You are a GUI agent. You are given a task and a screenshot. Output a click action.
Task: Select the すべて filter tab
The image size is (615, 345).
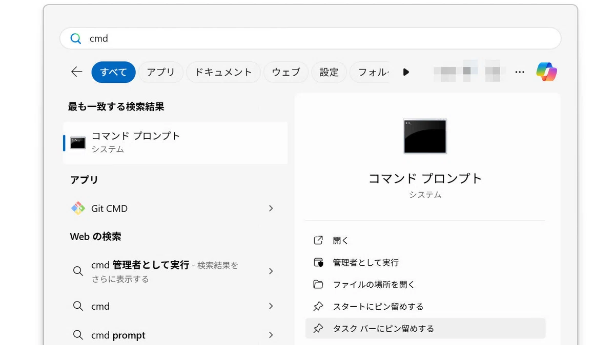click(x=114, y=72)
